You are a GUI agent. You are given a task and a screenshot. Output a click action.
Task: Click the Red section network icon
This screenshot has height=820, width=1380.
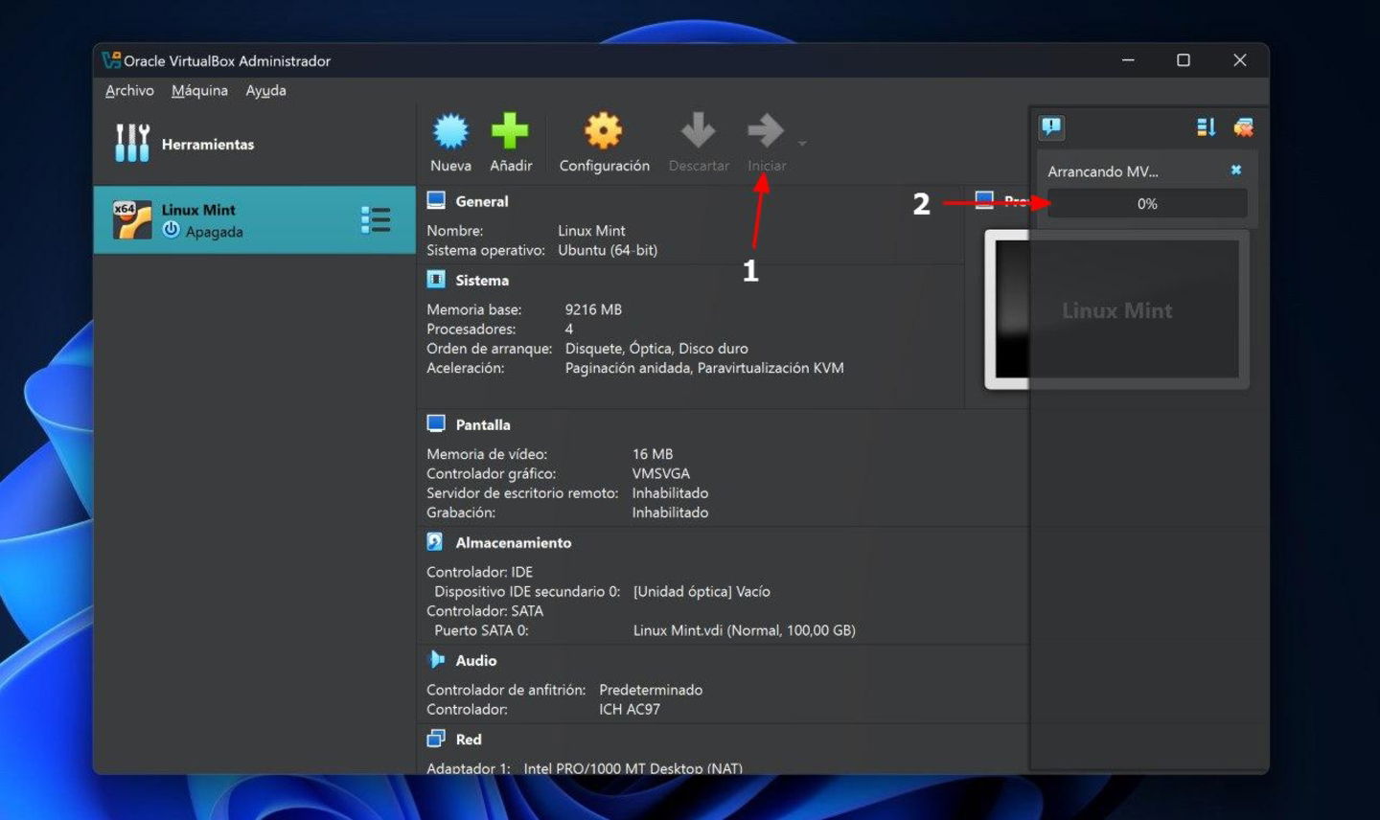pos(436,738)
